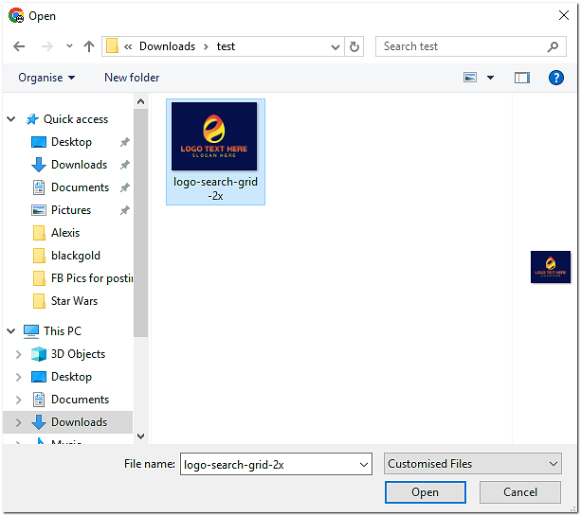
Task: Open the Organise menu
Action: (x=45, y=78)
